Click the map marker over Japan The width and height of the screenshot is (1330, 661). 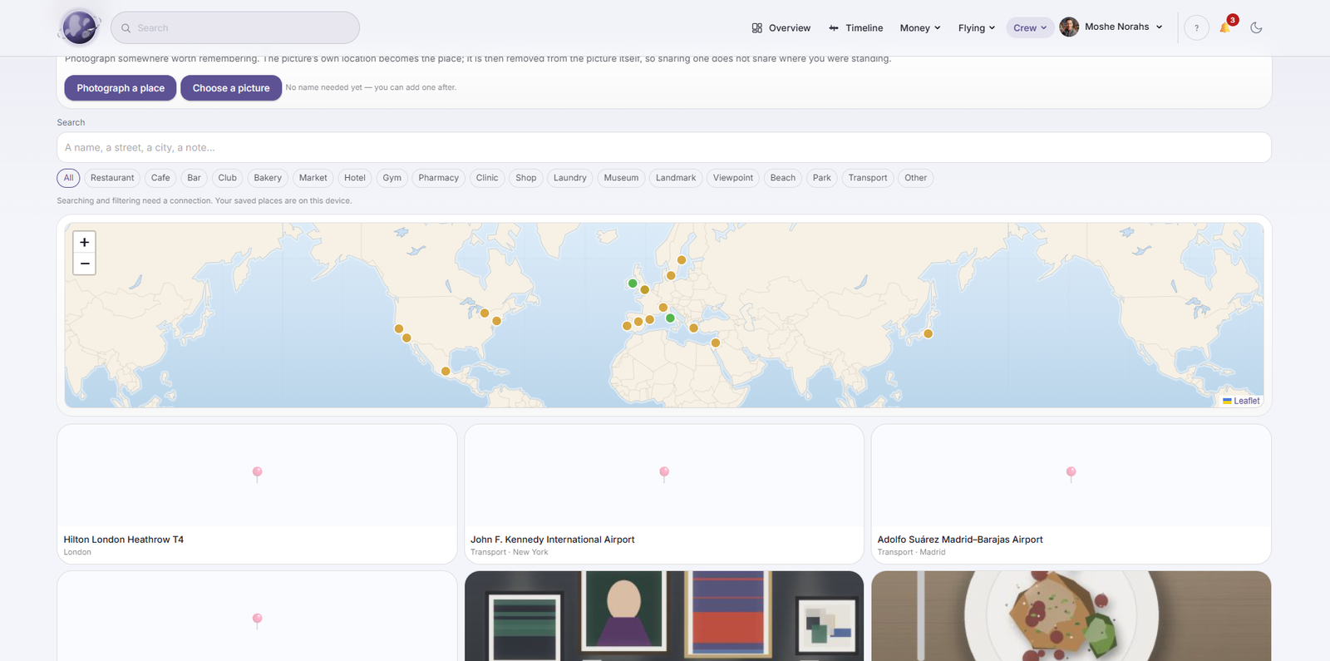[x=928, y=334]
